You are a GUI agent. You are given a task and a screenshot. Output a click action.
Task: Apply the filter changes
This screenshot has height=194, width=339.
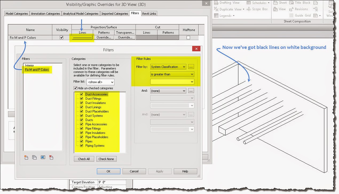point(160,171)
